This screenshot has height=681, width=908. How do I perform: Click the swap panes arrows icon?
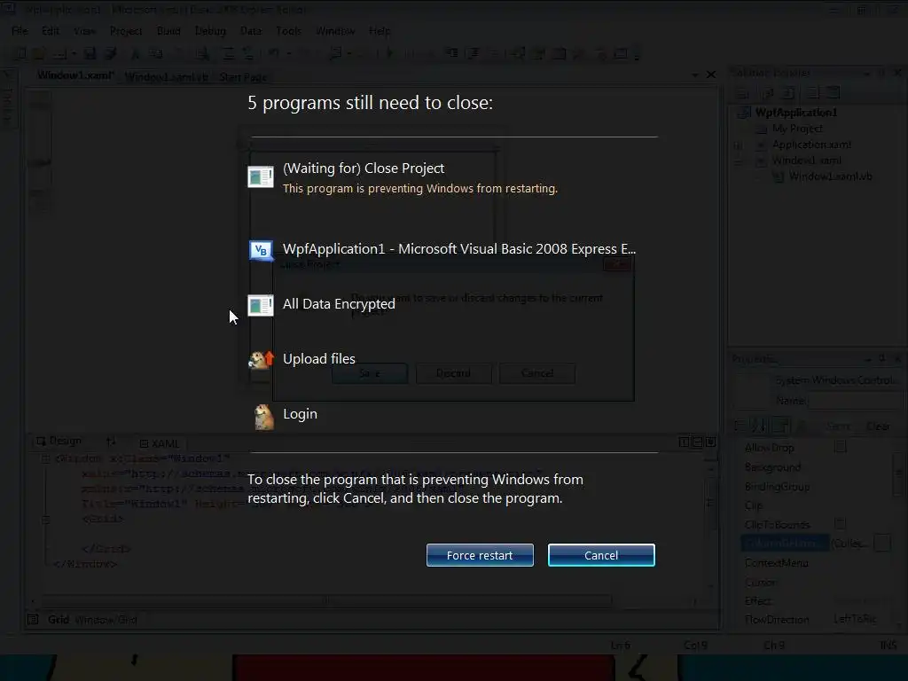point(111,442)
